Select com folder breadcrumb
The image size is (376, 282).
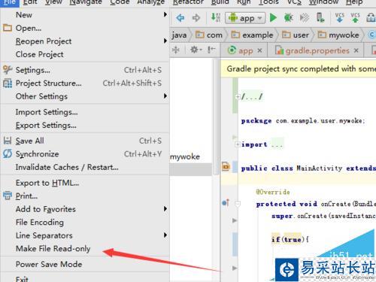point(209,35)
